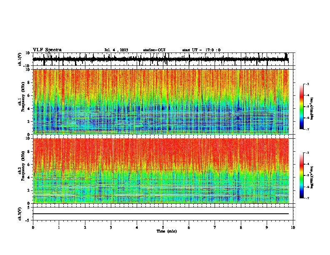
Task: Click the "-3" top tick of ch.1 colorbar
Action: pos(307,84)
